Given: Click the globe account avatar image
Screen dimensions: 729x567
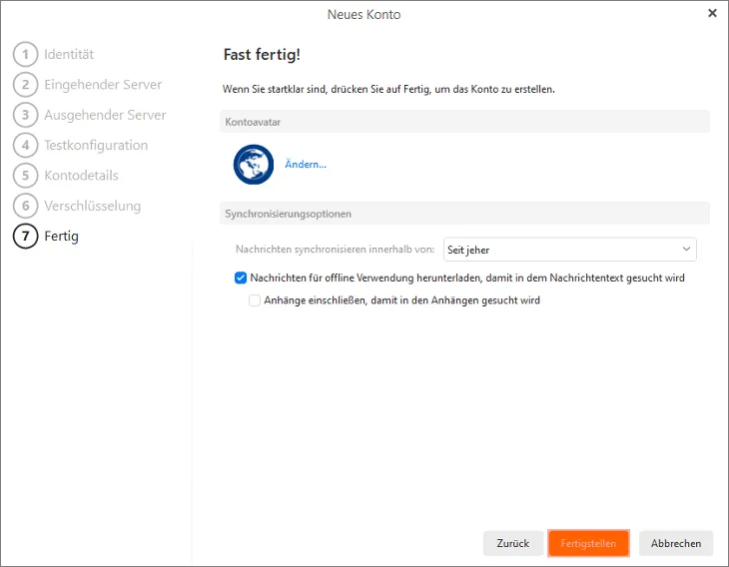Looking at the screenshot, I should 254,165.
